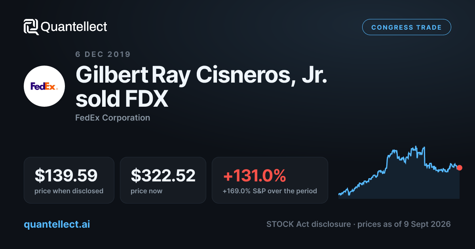
Task: Click the prices as of 9 Sept 2026 note
Action: click(x=404, y=224)
